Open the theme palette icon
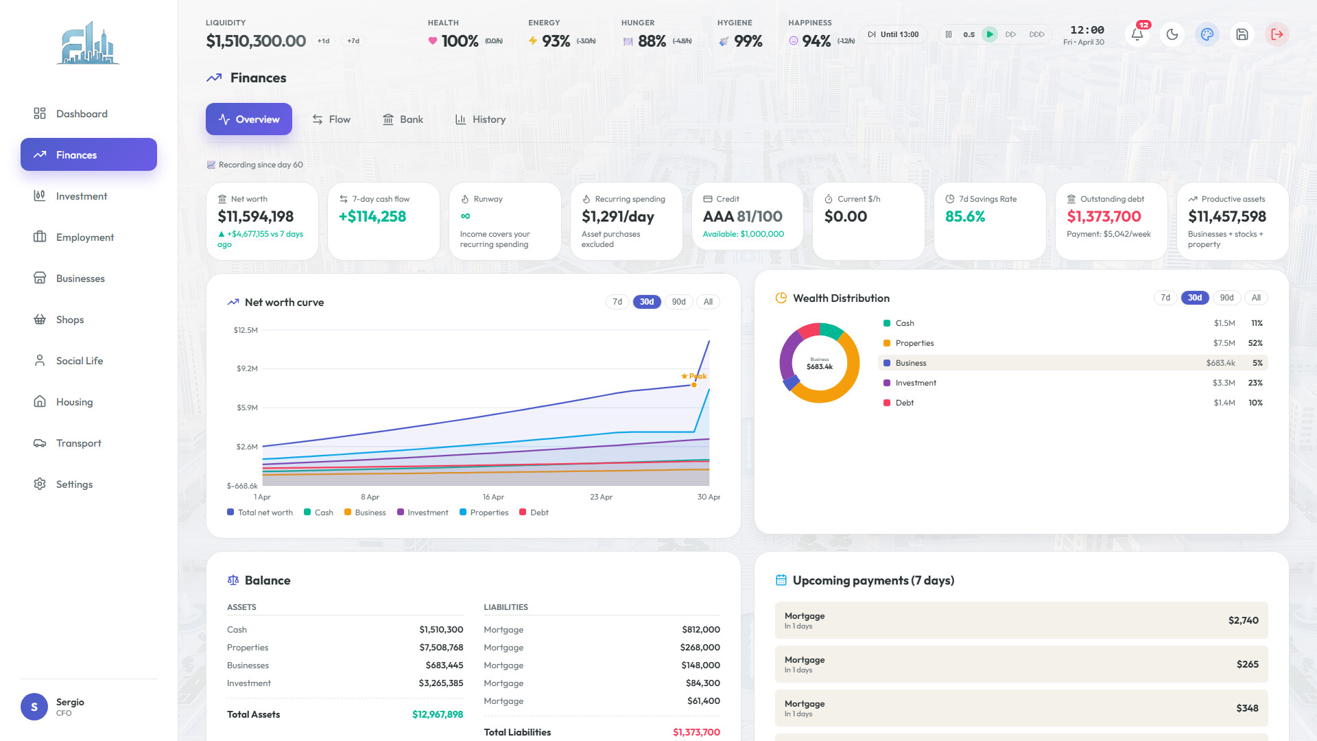1317x741 pixels. (1207, 34)
